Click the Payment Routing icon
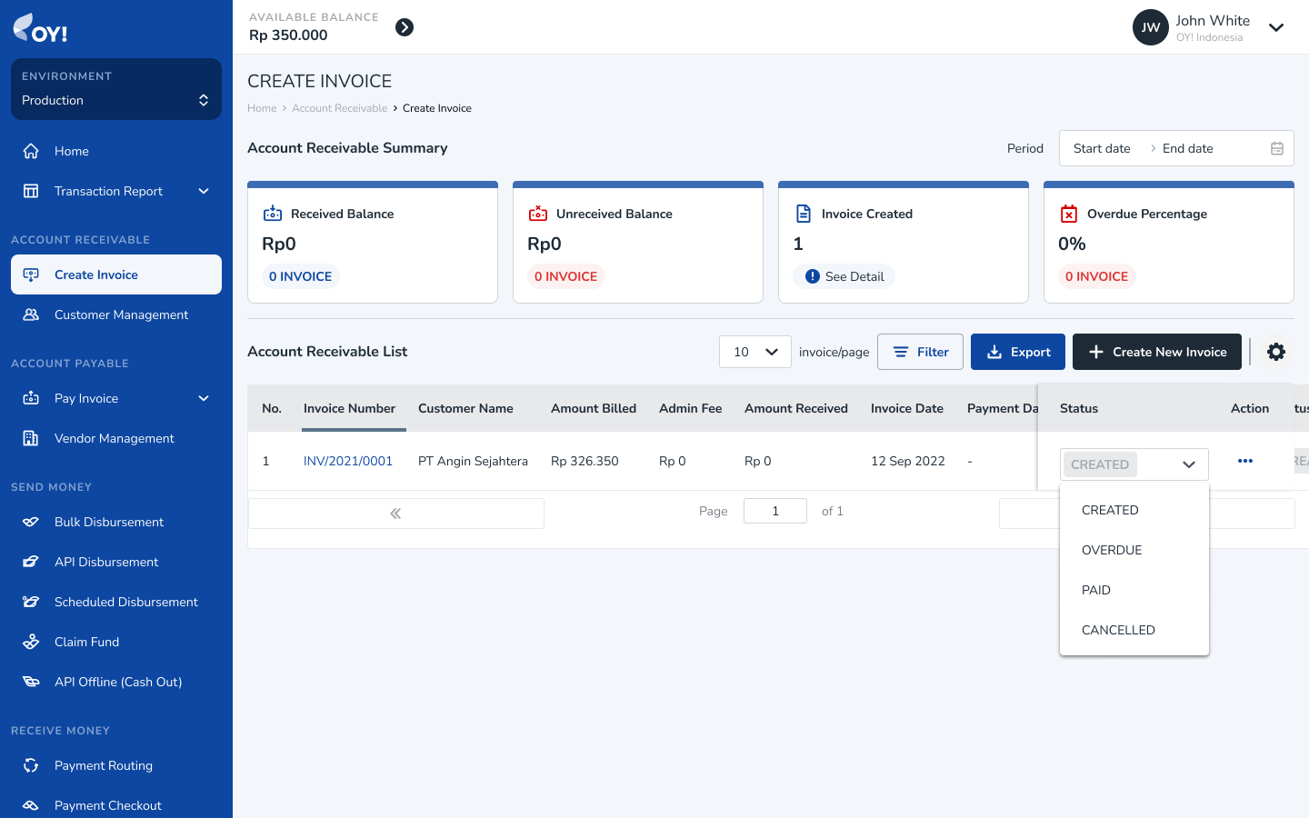Image resolution: width=1309 pixels, height=818 pixels. (31, 765)
